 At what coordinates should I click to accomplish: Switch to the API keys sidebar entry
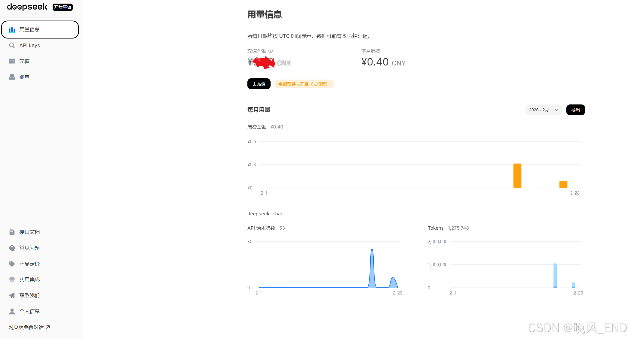pos(29,45)
